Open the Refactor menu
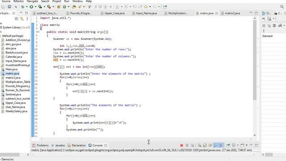 tap(18, 1)
